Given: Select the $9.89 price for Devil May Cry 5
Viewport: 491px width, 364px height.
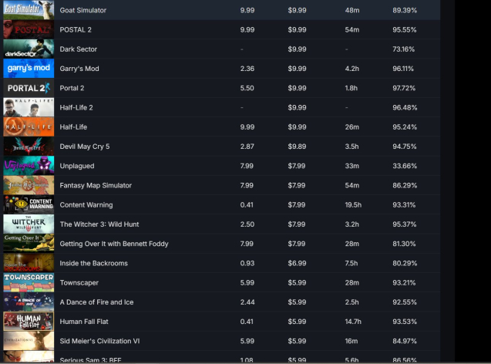Looking at the screenshot, I should tap(297, 147).
